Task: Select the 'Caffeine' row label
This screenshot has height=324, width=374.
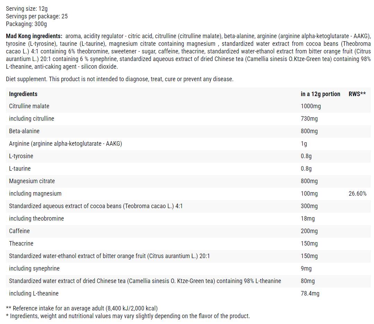Action: [x=19, y=231]
